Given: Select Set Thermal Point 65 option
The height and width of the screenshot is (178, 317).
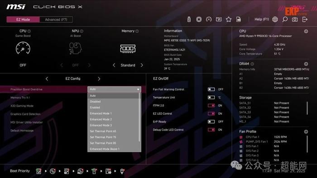Looking at the screenshot, I should [113, 131].
